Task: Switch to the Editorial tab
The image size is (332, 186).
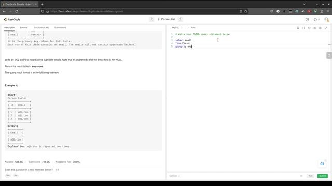Action: pos(24,27)
